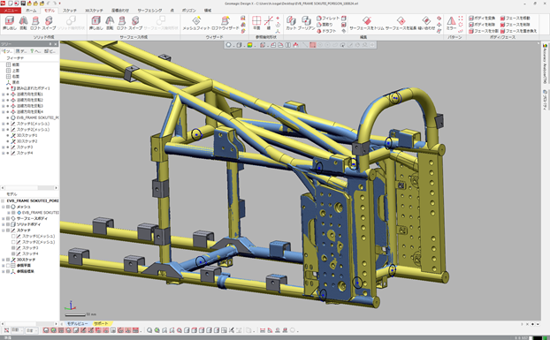Select the surface スイープ (Sweep) tool
550x340 pixels.
coord(135,23)
